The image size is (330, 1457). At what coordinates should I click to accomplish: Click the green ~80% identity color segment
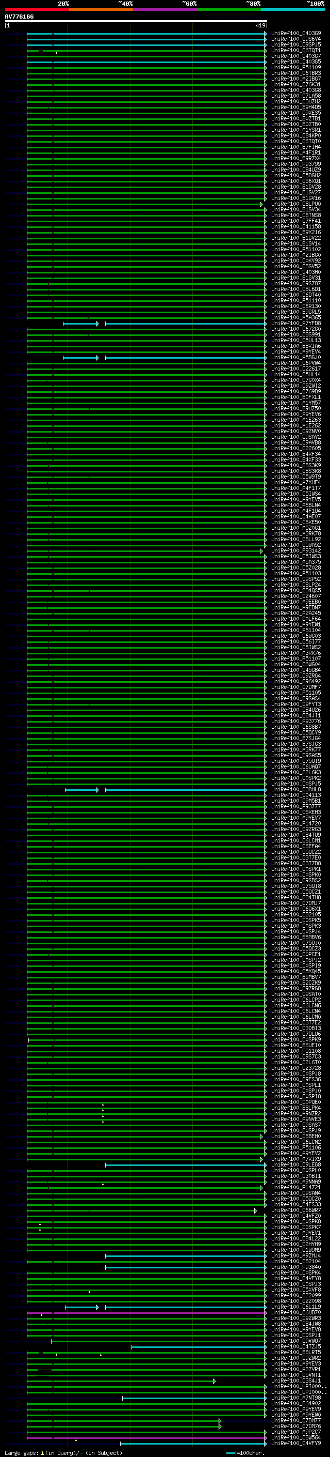click(x=229, y=9)
